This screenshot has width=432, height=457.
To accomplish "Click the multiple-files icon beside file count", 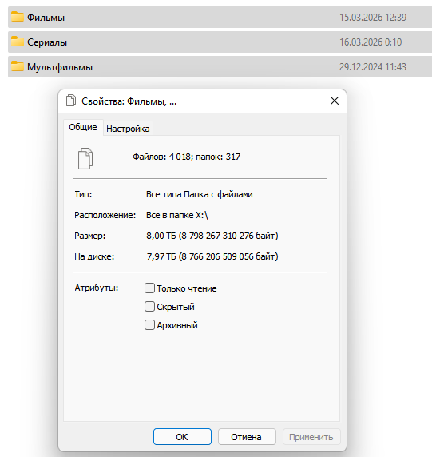I will pos(85,158).
